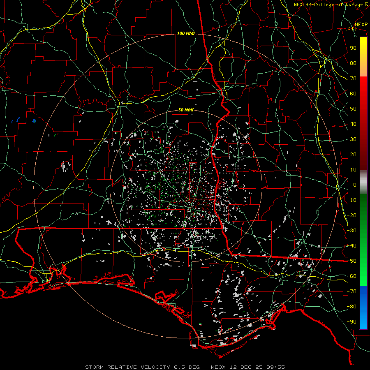Click the -90 value on velocity scale
Viewport: 370px width, 370px height.
(x=351, y=322)
